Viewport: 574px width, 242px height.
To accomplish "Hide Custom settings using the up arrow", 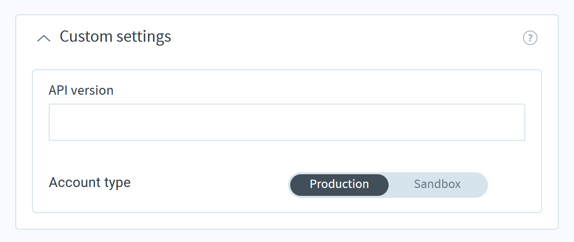I will pos(44,38).
